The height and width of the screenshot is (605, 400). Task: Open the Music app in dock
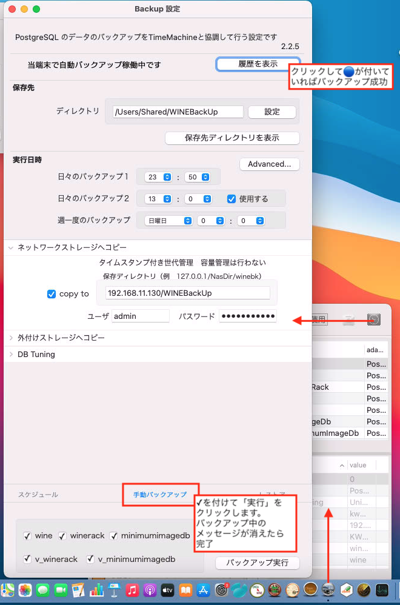pos(133,589)
